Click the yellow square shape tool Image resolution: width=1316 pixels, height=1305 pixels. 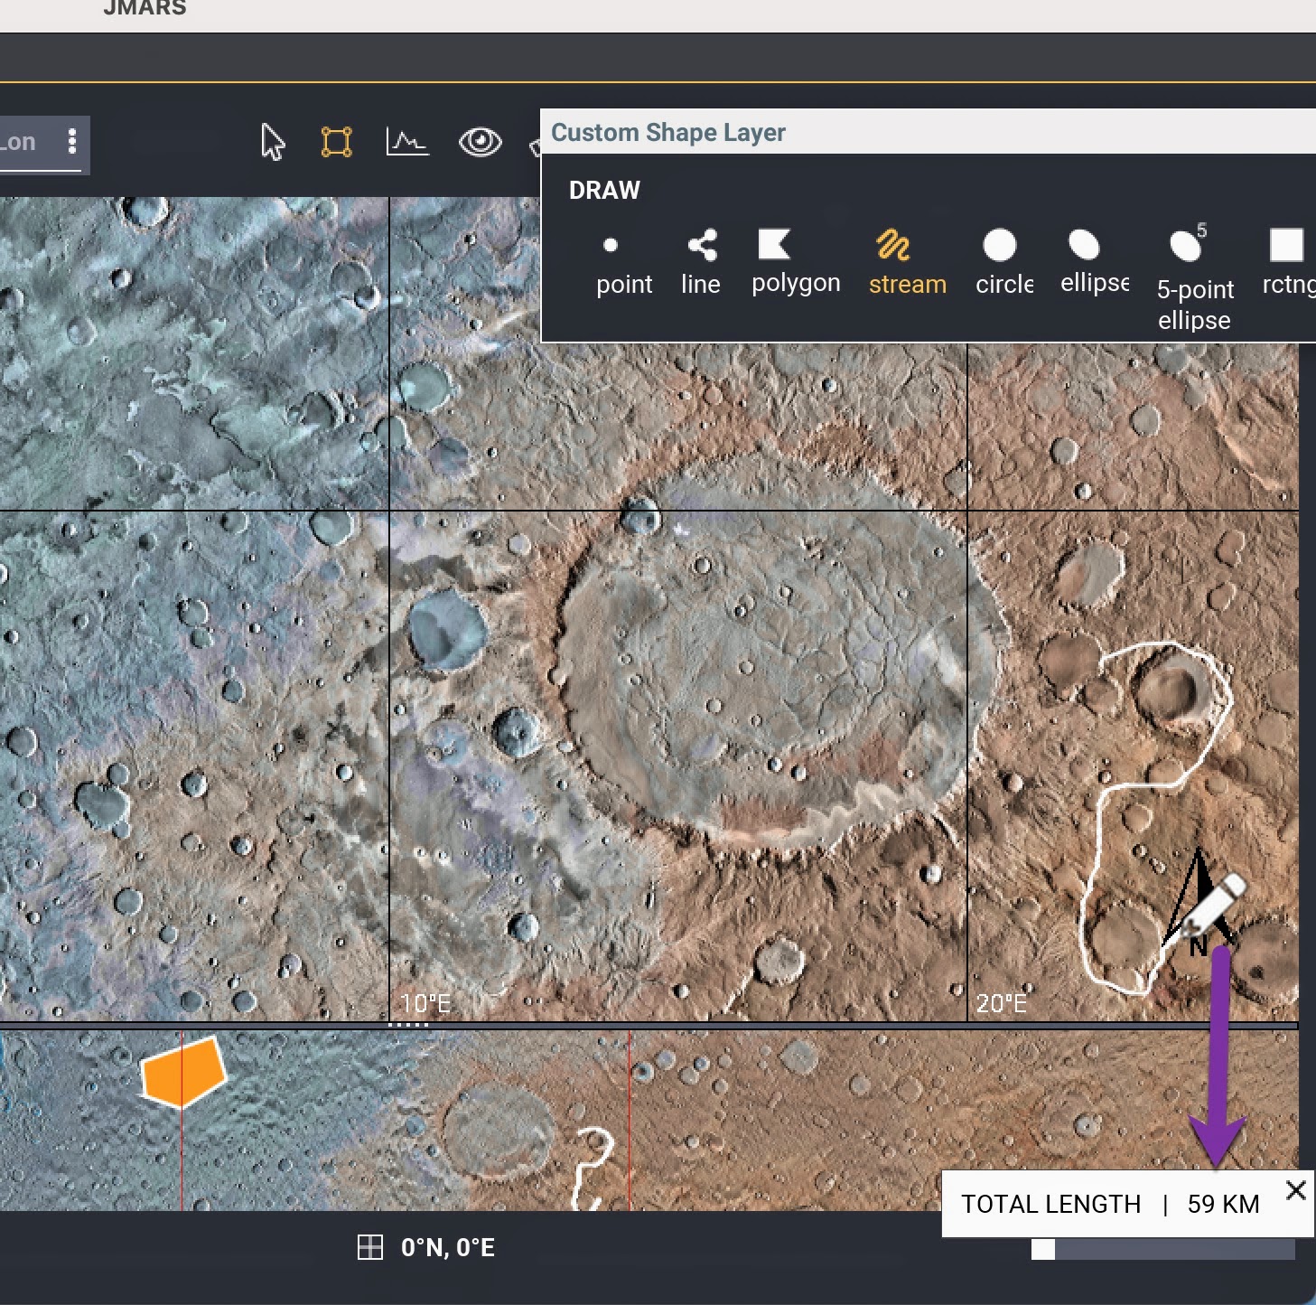(336, 142)
